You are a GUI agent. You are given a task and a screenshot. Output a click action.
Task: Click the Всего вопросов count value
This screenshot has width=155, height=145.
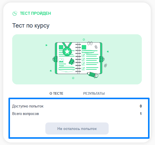point(141,114)
